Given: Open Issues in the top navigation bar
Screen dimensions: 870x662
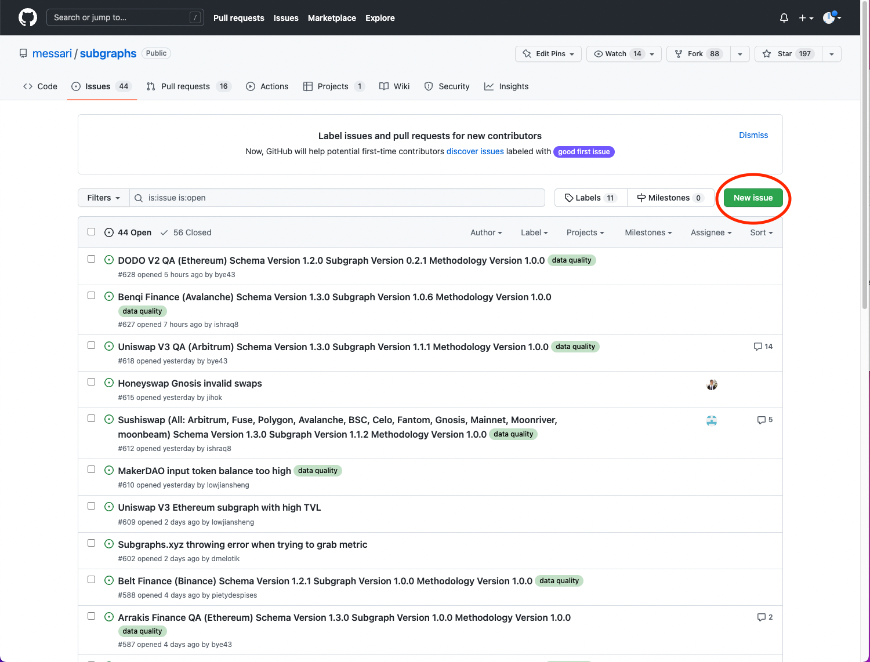Looking at the screenshot, I should click(x=286, y=18).
